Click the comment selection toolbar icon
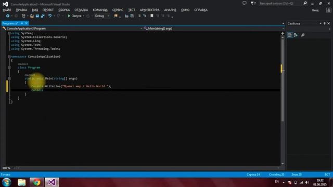 click(x=139, y=16)
